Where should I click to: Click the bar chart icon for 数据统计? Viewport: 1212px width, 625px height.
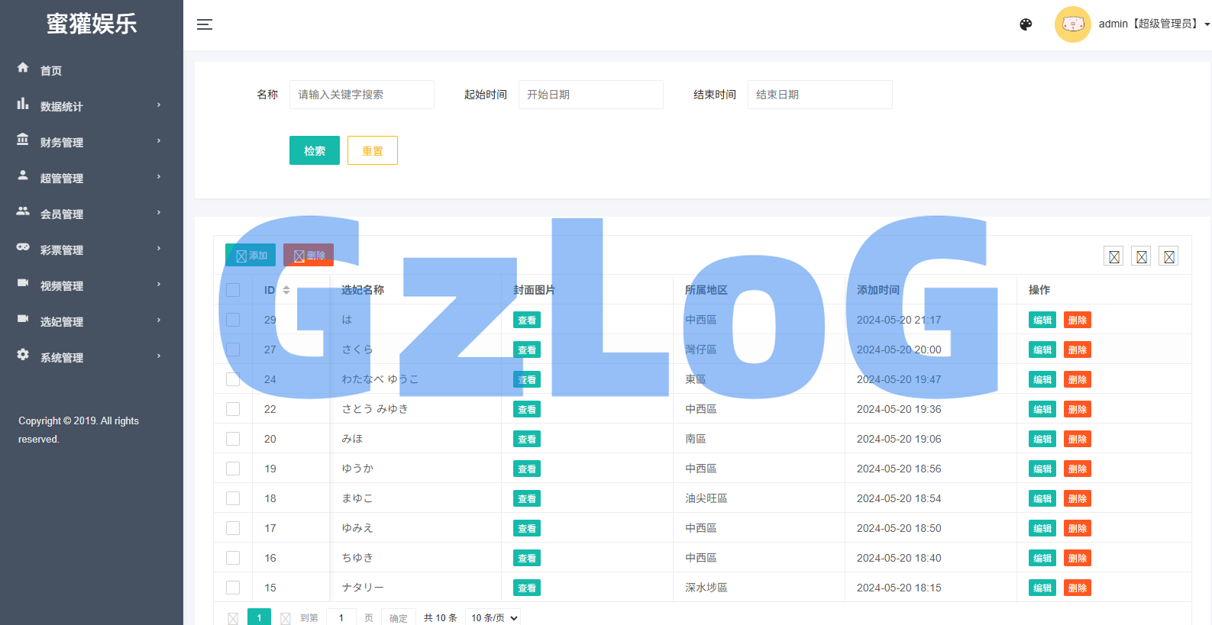click(x=23, y=104)
